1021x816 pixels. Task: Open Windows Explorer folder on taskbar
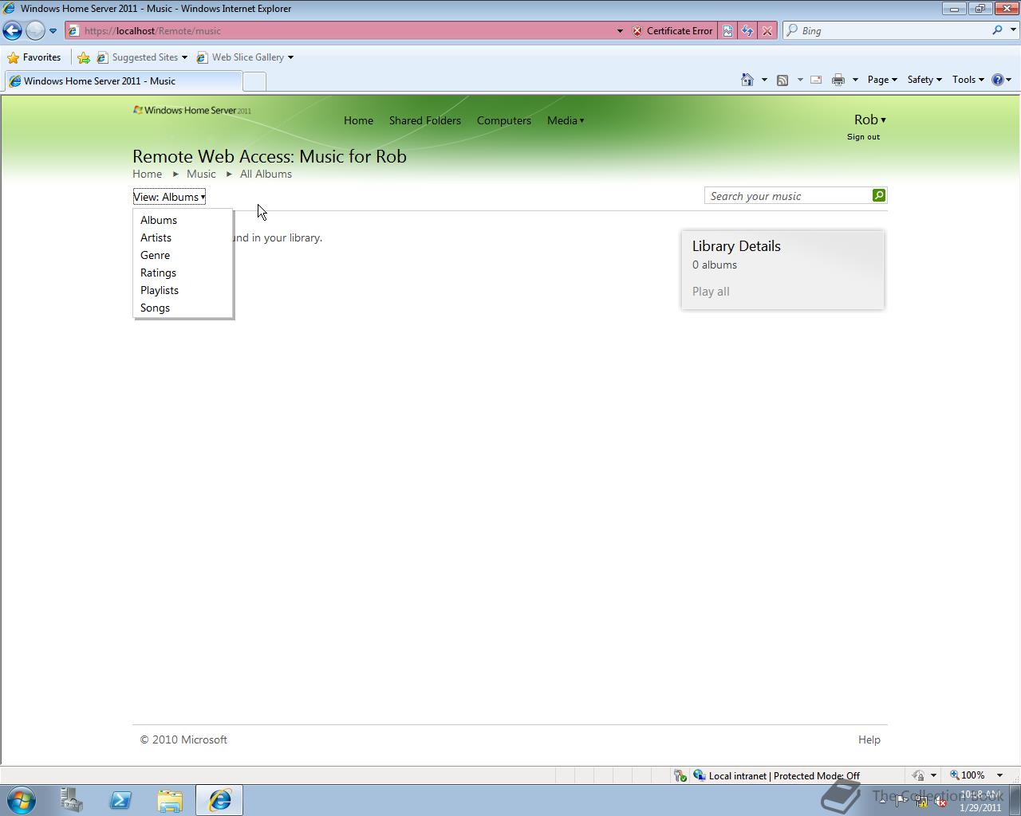(x=170, y=800)
